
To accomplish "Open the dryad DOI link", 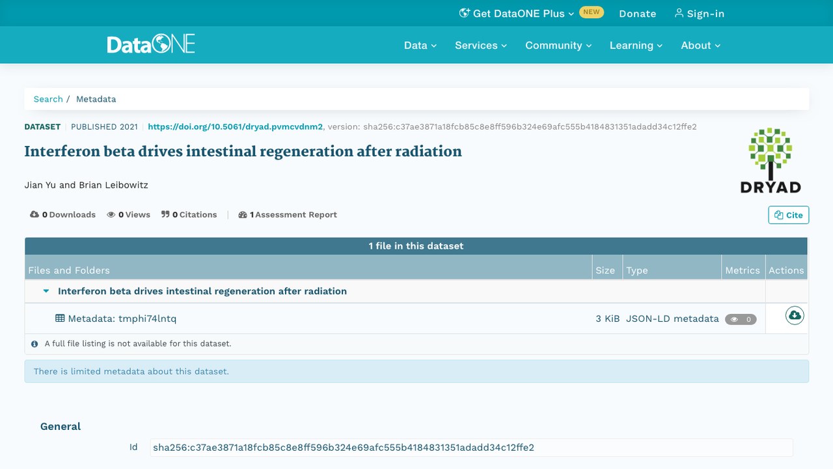I will pos(236,127).
